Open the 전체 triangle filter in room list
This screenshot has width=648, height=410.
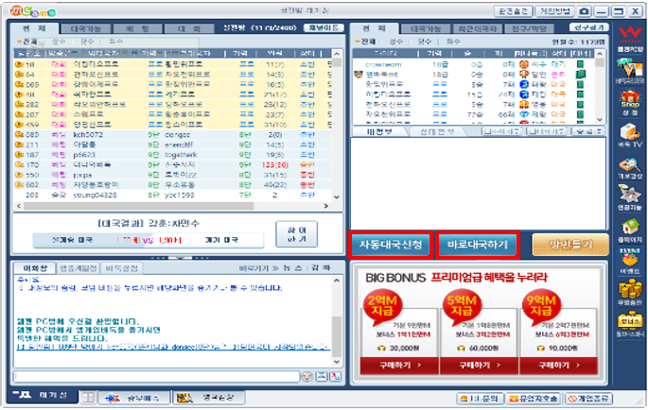(x=27, y=42)
